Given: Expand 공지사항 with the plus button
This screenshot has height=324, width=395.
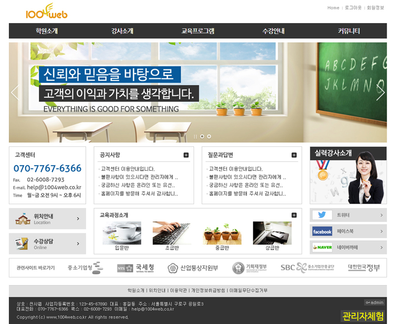Looking at the screenshot, I should 186,155.
